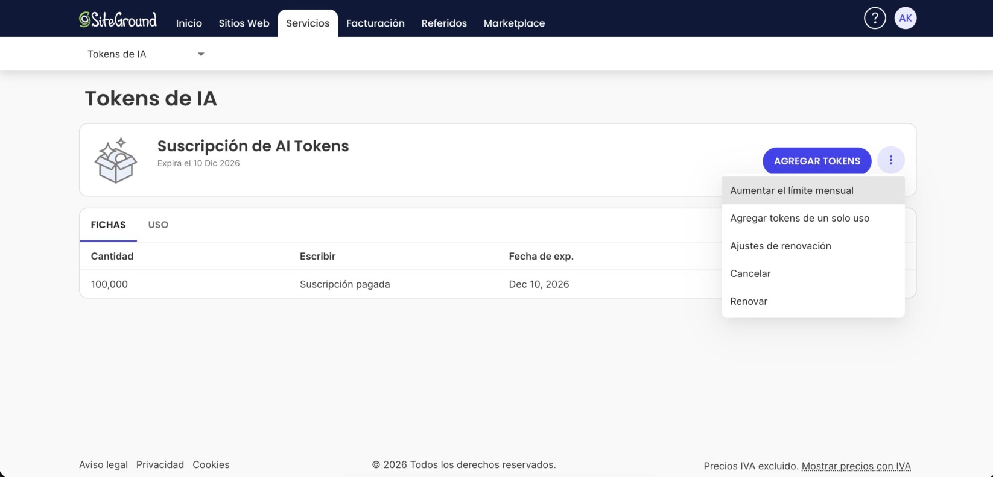The height and width of the screenshot is (477, 993).
Task: Expand the Tokens de IA service dropdown
Action: 146,54
